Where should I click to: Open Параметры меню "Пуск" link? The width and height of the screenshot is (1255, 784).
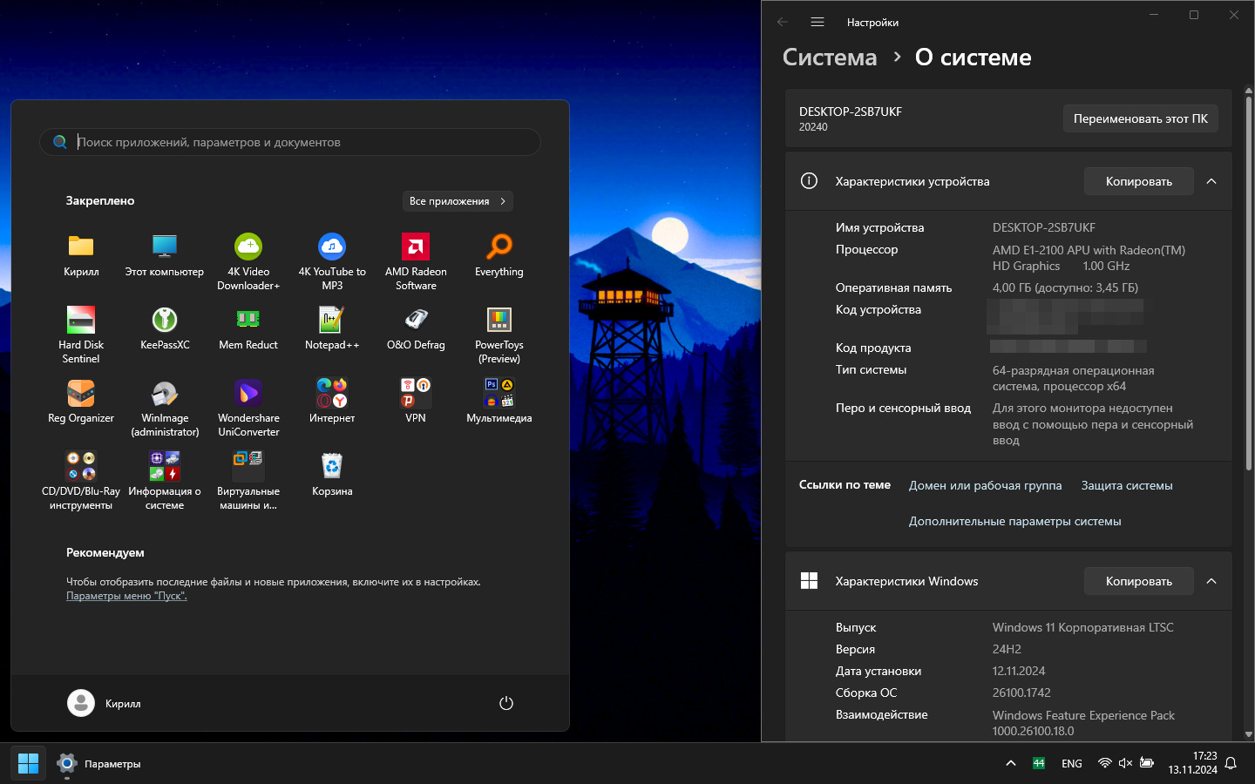pyautogui.click(x=126, y=596)
